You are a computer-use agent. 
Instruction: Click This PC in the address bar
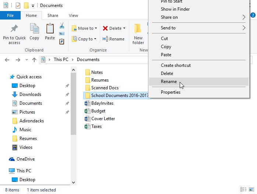pyautogui.click(x=61, y=60)
